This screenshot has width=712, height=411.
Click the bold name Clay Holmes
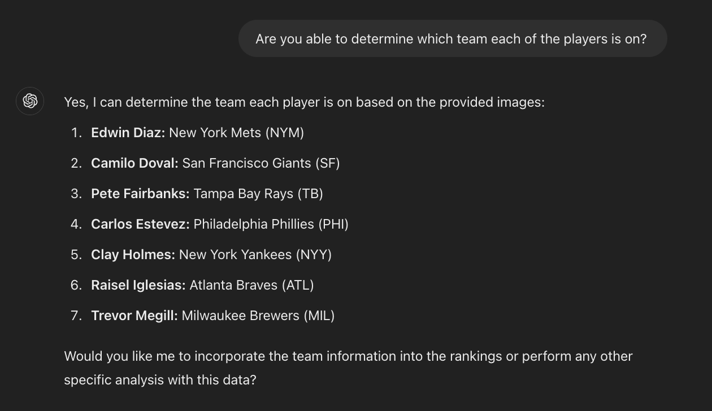coord(133,255)
